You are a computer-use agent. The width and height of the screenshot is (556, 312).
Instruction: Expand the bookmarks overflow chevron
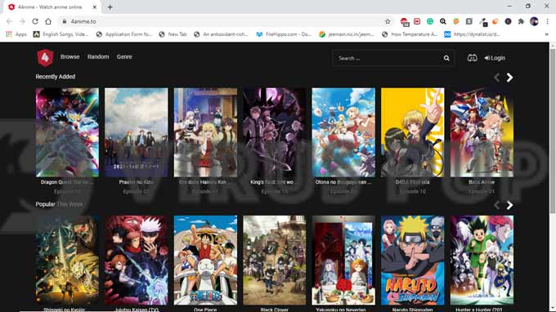[x=546, y=34]
